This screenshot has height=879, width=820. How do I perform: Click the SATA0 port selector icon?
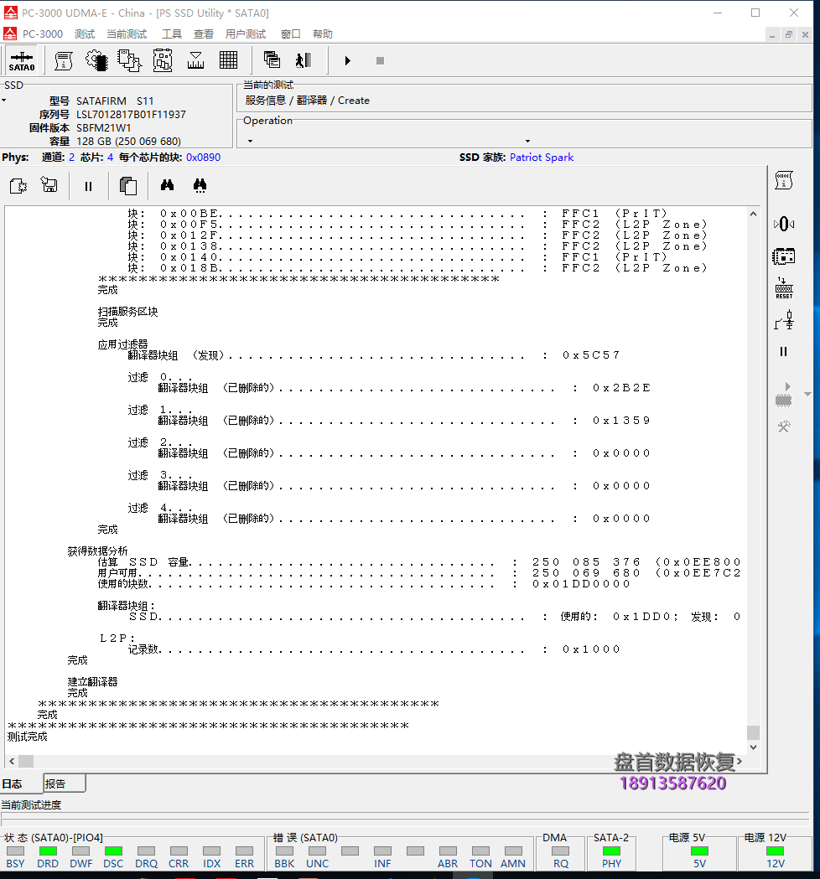[22, 60]
